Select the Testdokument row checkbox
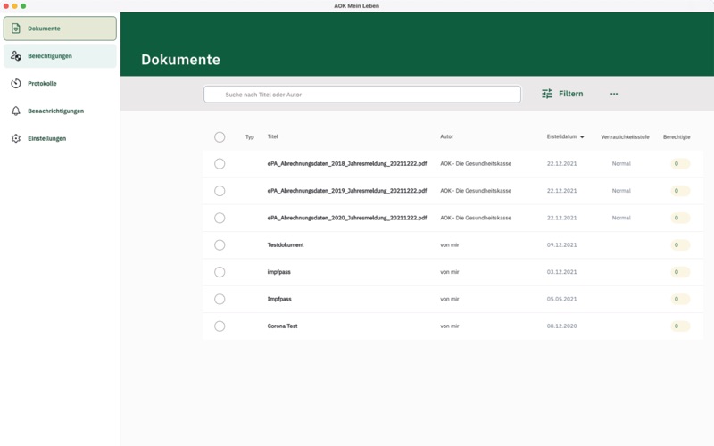The height and width of the screenshot is (446, 714). [x=220, y=244]
